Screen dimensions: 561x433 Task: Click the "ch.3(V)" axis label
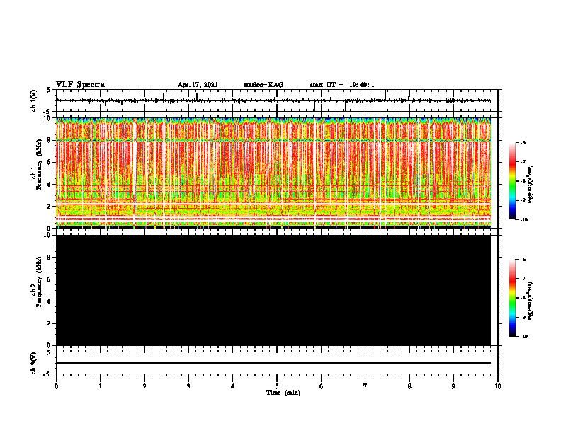33,363
